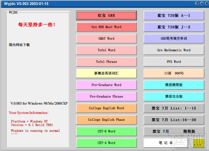The image size is (209, 151).
Task: Select 雅思精简版 button
Action: pyautogui.click(x=174, y=85)
